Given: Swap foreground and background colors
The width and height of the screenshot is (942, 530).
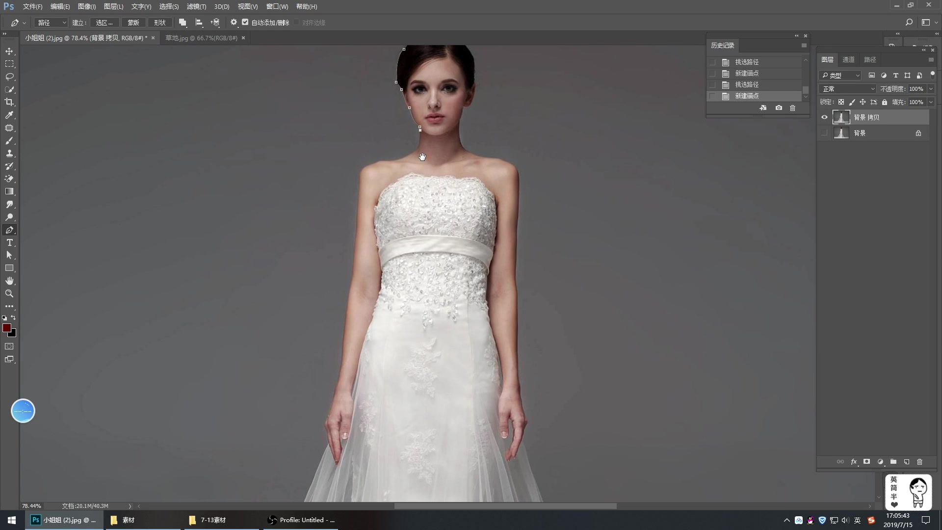Looking at the screenshot, I should [x=13, y=318].
